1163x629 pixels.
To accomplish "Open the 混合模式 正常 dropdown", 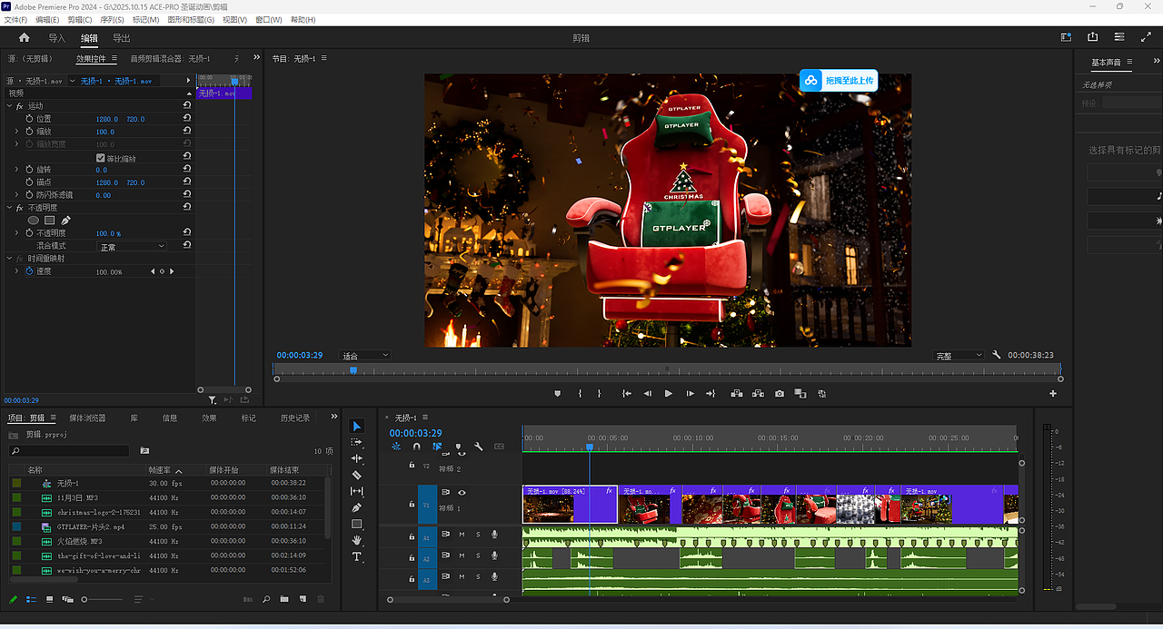I will click(133, 246).
